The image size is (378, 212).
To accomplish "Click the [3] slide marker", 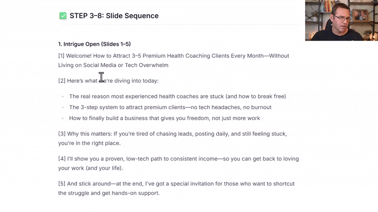I will 61,134.
